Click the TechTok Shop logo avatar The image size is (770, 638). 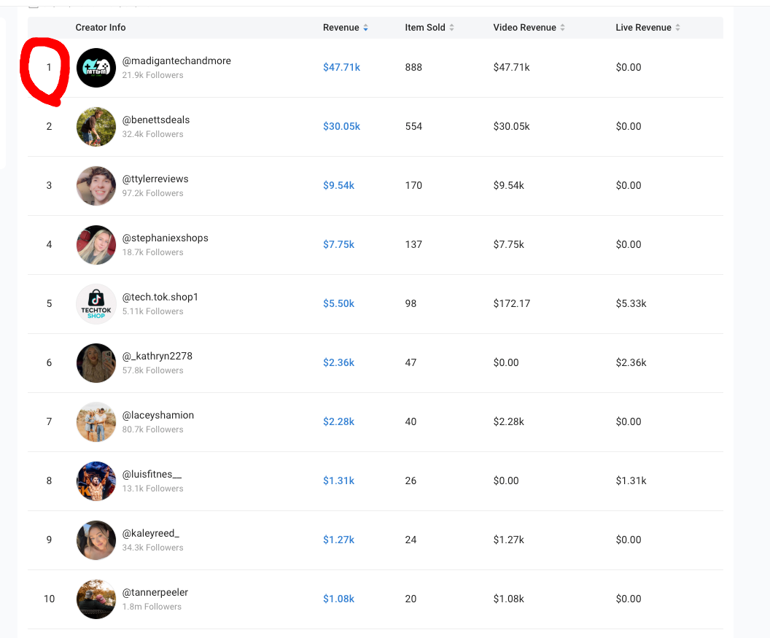96,304
